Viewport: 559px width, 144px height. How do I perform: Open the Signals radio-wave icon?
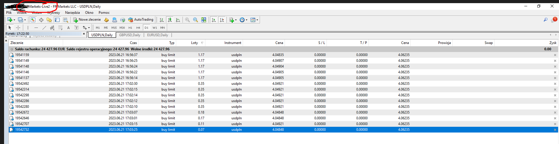[122, 20]
